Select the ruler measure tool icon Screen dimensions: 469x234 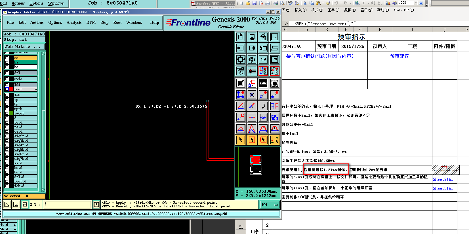(263, 83)
